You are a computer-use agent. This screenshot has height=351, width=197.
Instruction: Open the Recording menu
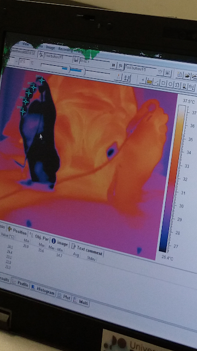pyautogui.click(x=66, y=49)
